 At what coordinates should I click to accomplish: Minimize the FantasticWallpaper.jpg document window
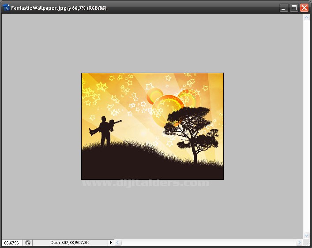tap(284, 8)
